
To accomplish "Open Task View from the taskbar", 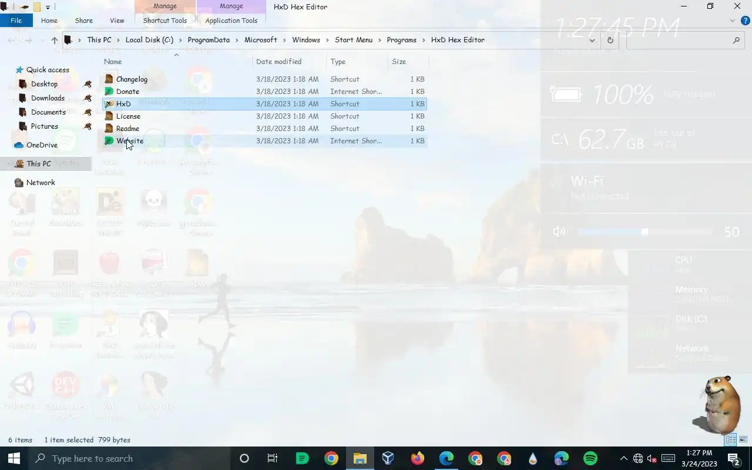I will pos(272,459).
